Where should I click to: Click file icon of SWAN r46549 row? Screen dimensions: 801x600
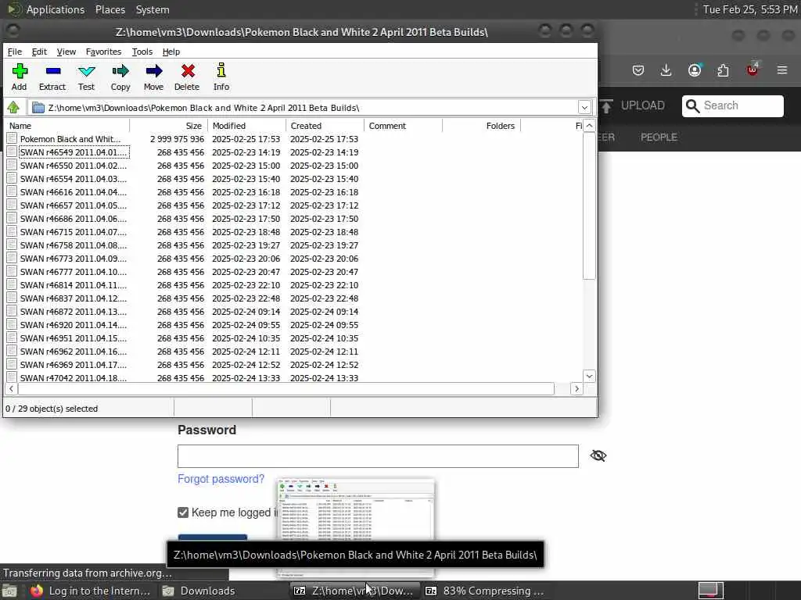pyautogui.click(x=12, y=152)
